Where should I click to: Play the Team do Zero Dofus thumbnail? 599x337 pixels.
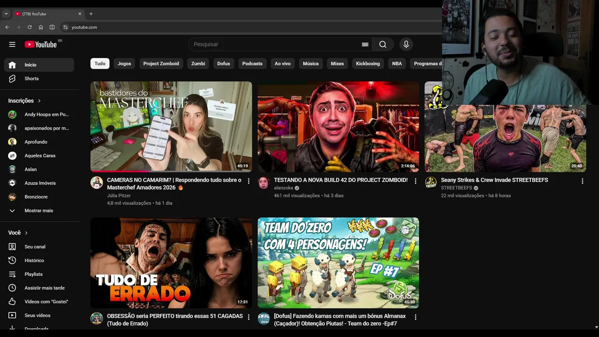338,263
